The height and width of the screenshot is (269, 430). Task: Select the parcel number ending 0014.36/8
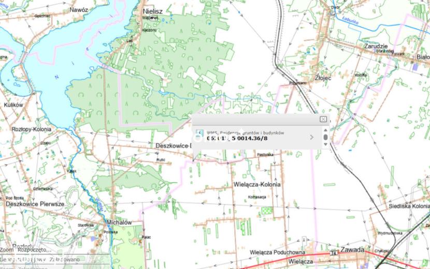click(x=237, y=138)
